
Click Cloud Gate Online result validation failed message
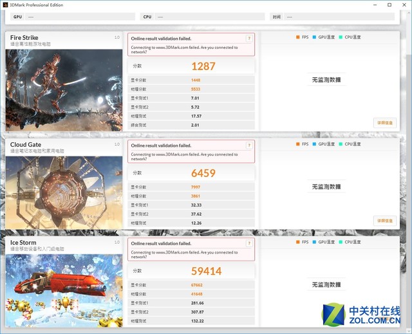pyautogui.click(x=161, y=145)
